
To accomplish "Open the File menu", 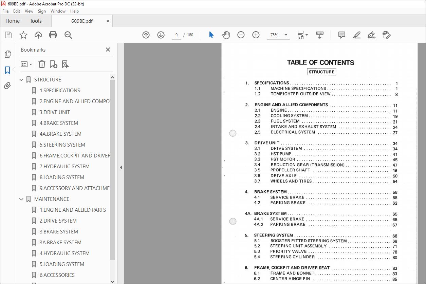I will point(5,11).
